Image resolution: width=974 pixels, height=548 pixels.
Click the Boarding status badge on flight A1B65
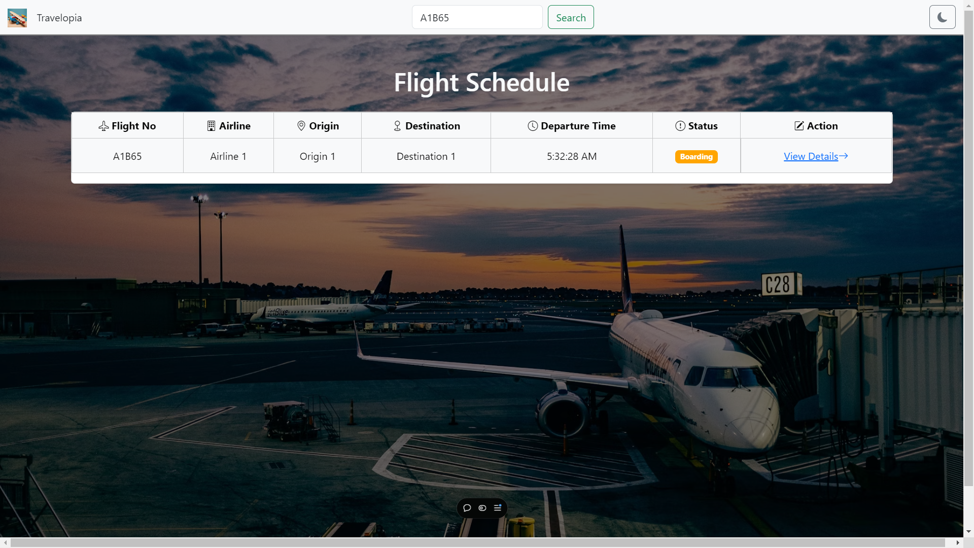click(x=697, y=156)
